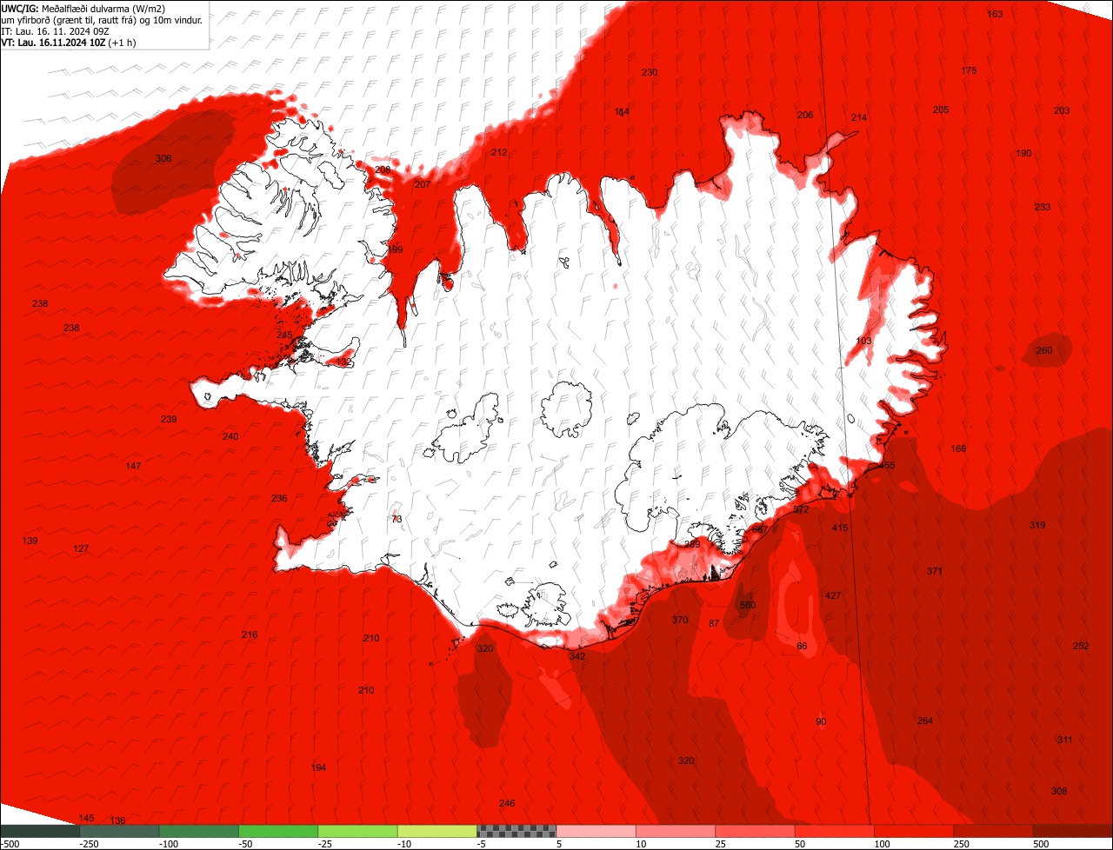
Task: Click the flux value 264
Action: 925,721
